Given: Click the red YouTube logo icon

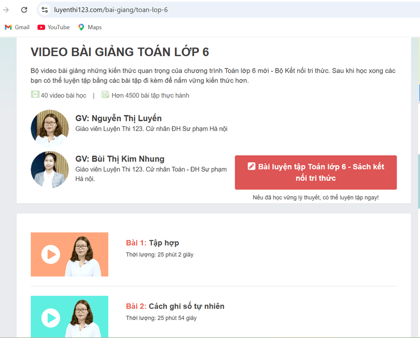Looking at the screenshot, I should click(41, 27).
